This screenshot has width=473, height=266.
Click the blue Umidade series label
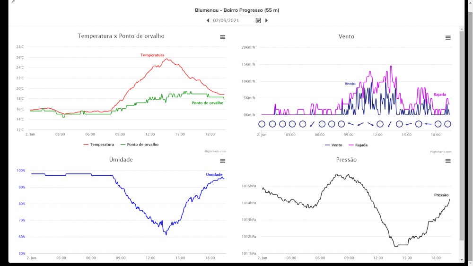[x=214, y=174]
